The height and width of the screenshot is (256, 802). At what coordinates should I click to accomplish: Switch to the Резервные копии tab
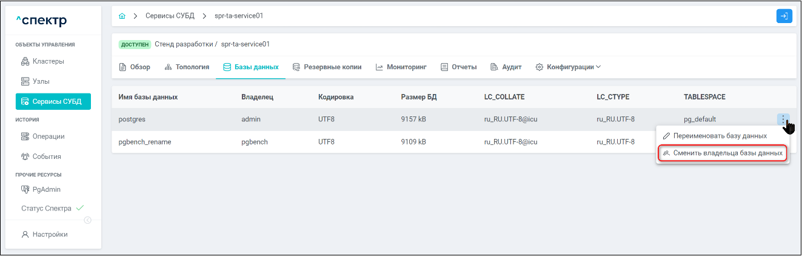[x=327, y=67]
